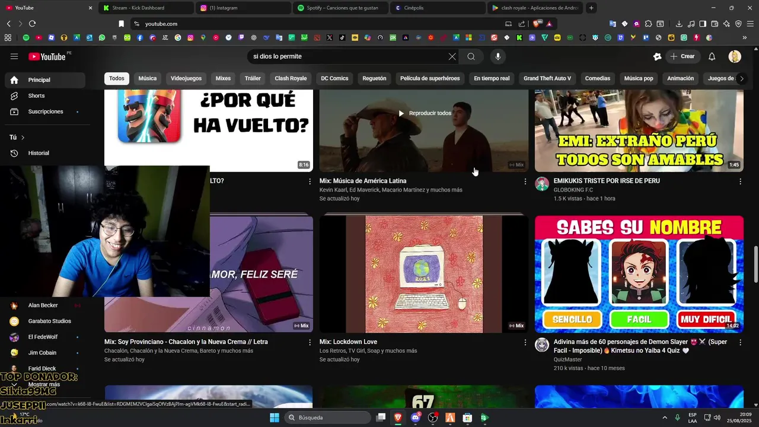
Task: Open options for Mix: Lockdown Love
Action: pos(525,342)
